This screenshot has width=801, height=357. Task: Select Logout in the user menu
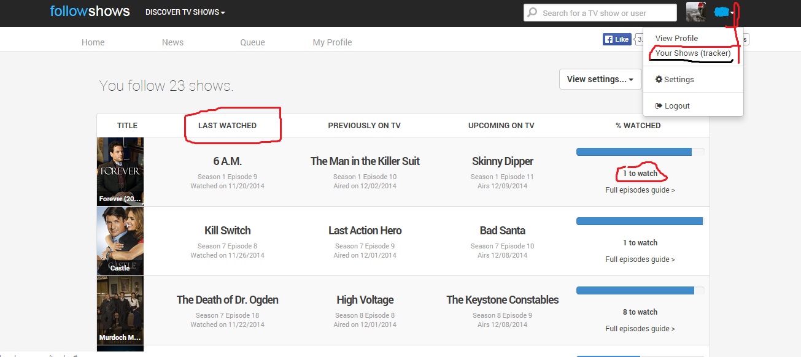673,106
